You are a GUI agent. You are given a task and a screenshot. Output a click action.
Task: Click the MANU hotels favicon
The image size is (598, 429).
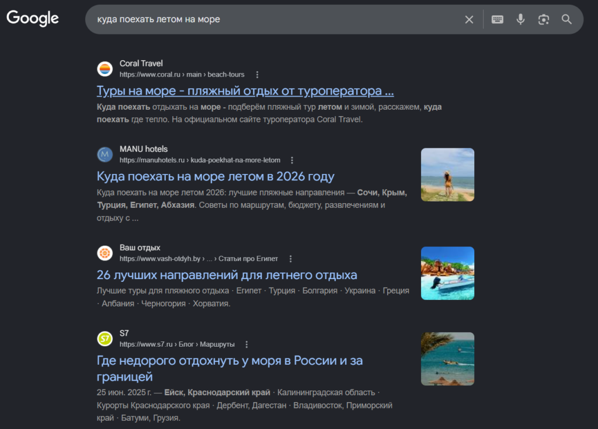(x=105, y=155)
